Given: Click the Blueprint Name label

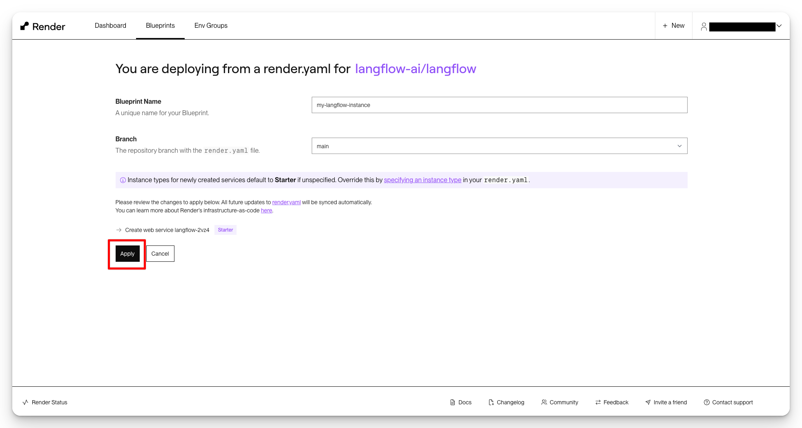Looking at the screenshot, I should [138, 101].
